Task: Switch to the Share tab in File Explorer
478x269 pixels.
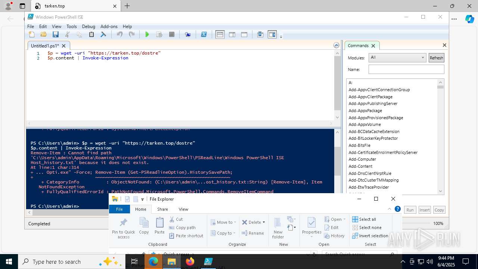Action: (162, 209)
